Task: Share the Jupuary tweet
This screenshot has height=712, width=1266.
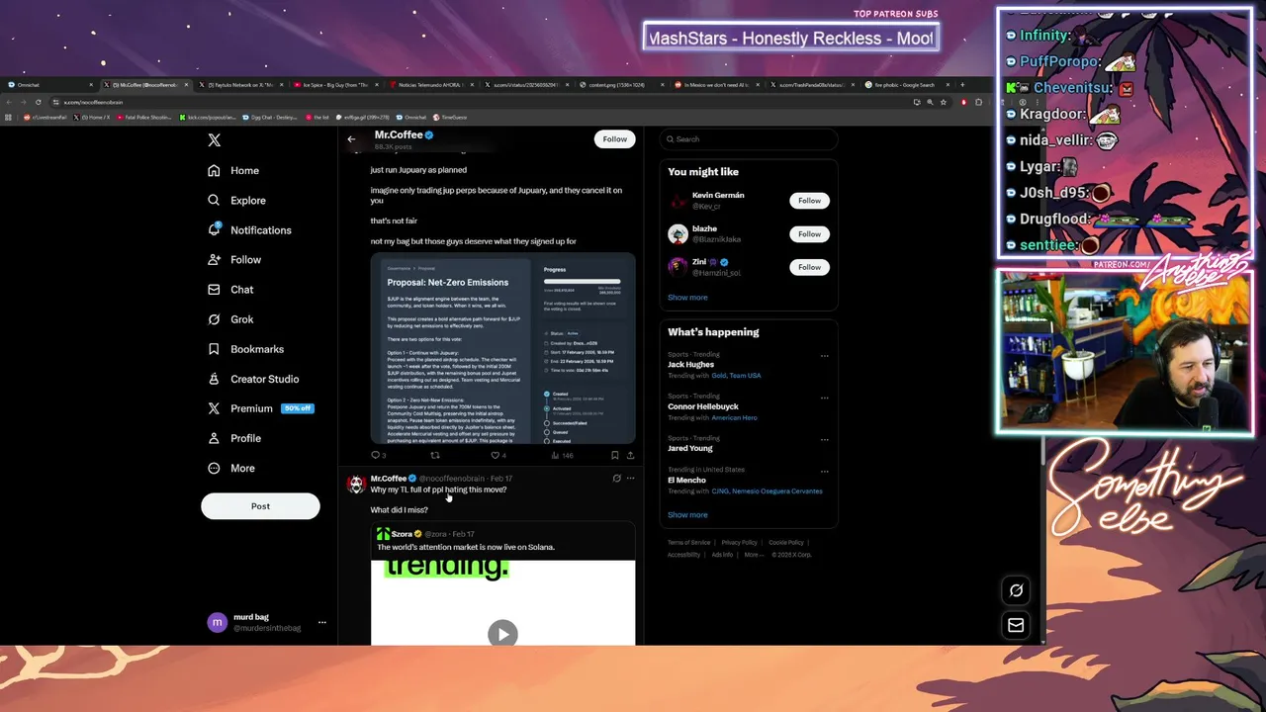Action: (x=630, y=455)
